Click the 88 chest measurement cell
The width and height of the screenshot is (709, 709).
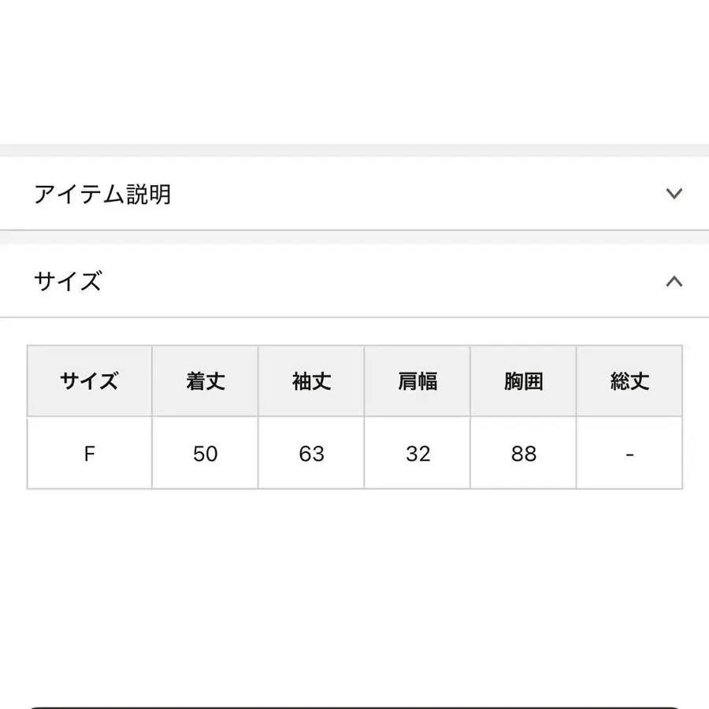point(524,454)
